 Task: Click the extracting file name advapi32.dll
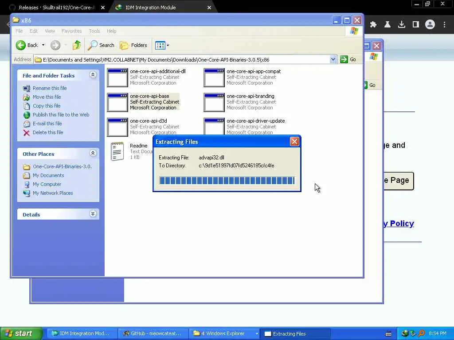click(211, 158)
